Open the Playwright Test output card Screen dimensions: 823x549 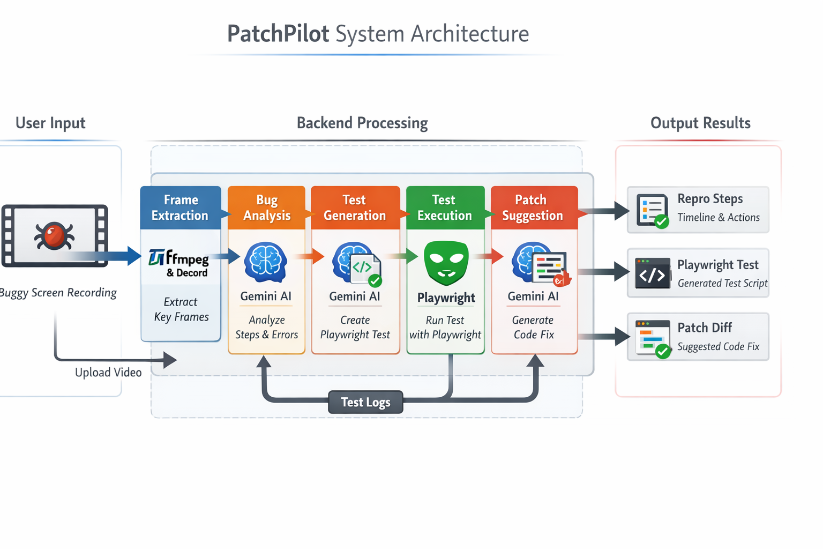click(x=698, y=273)
